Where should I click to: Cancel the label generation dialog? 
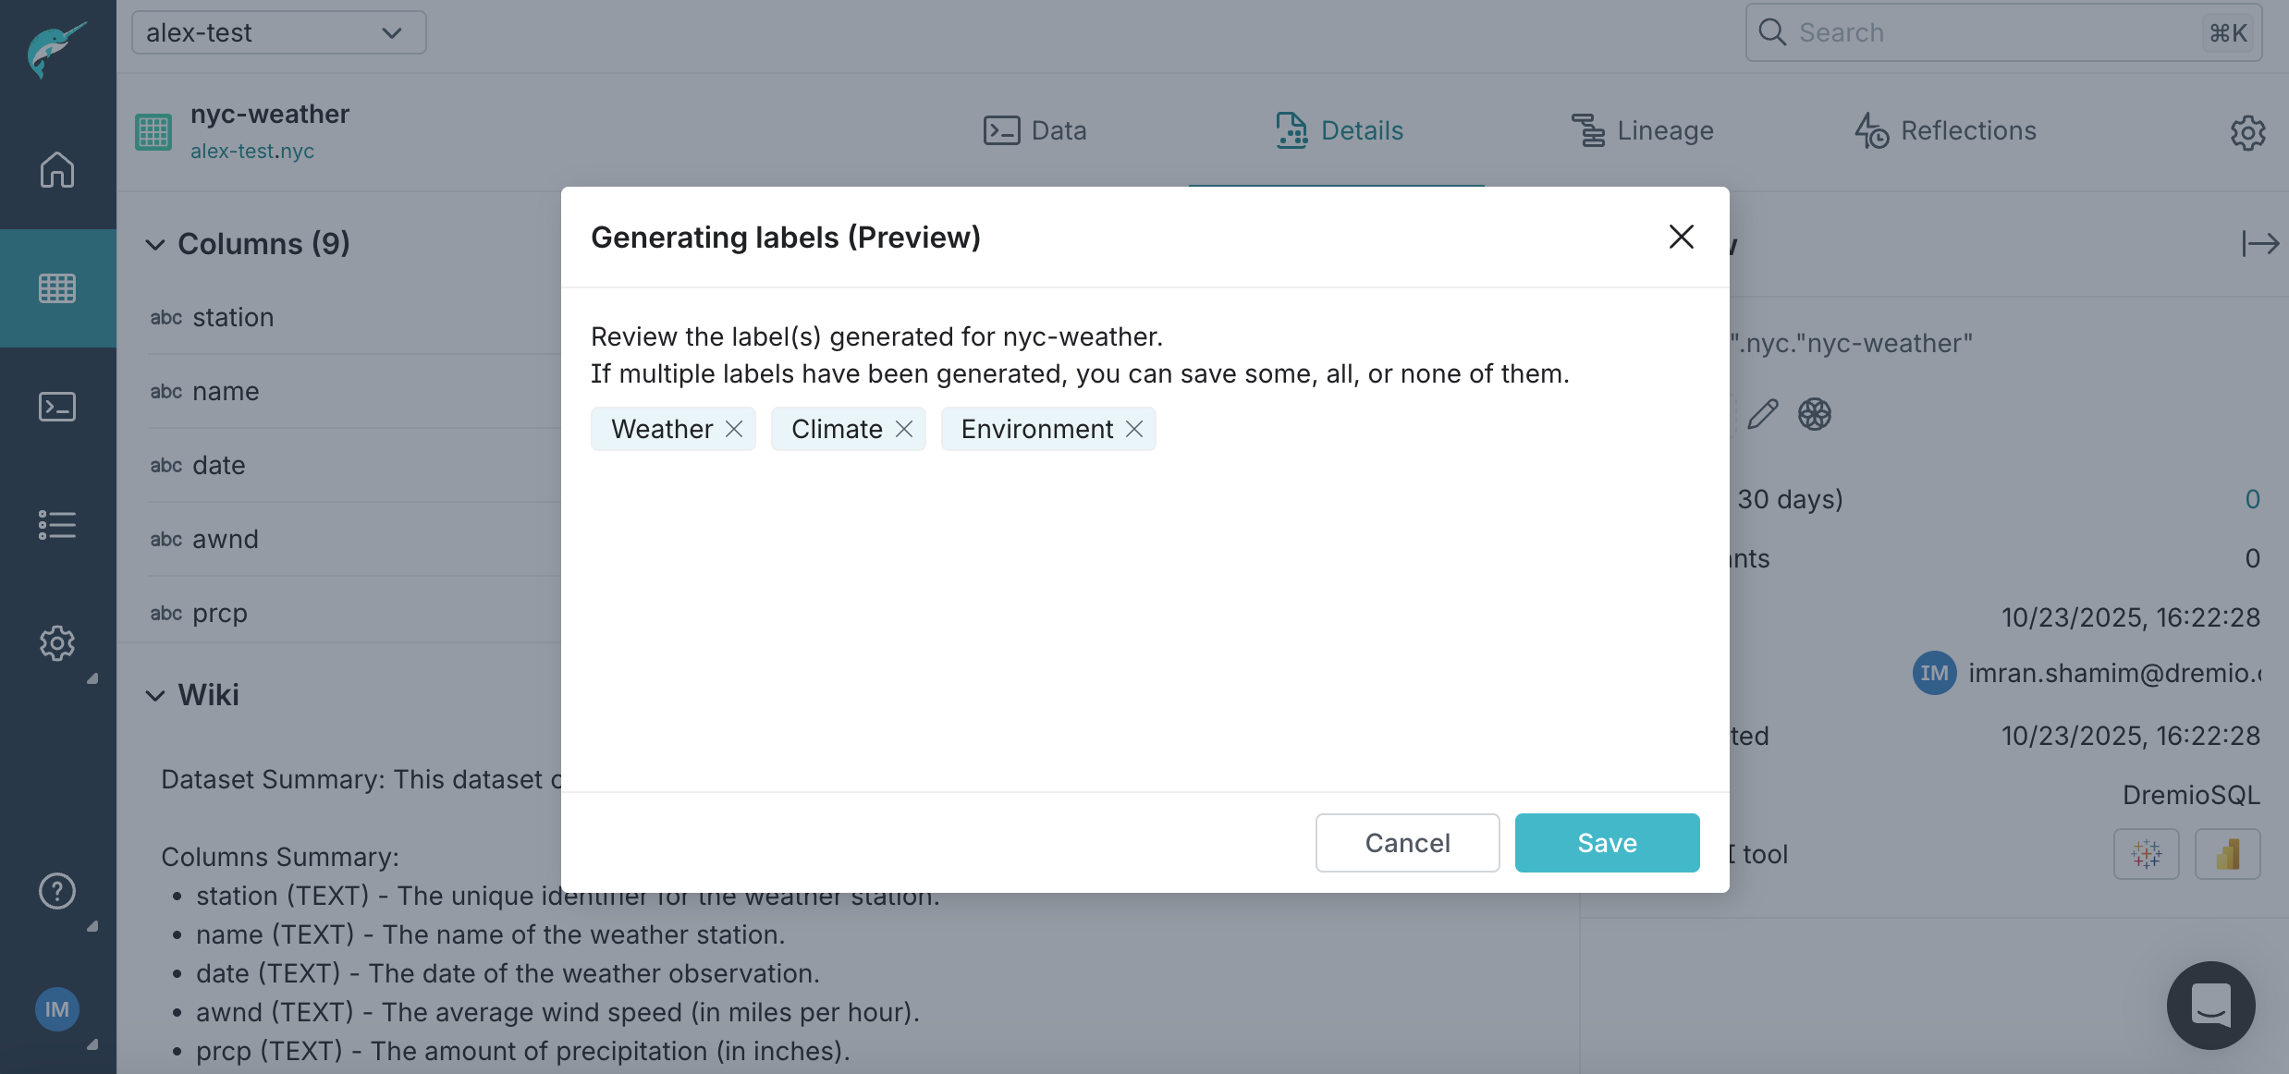[x=1407, y=842]
